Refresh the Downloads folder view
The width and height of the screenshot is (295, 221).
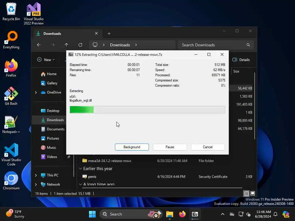[x=80, y=45]
